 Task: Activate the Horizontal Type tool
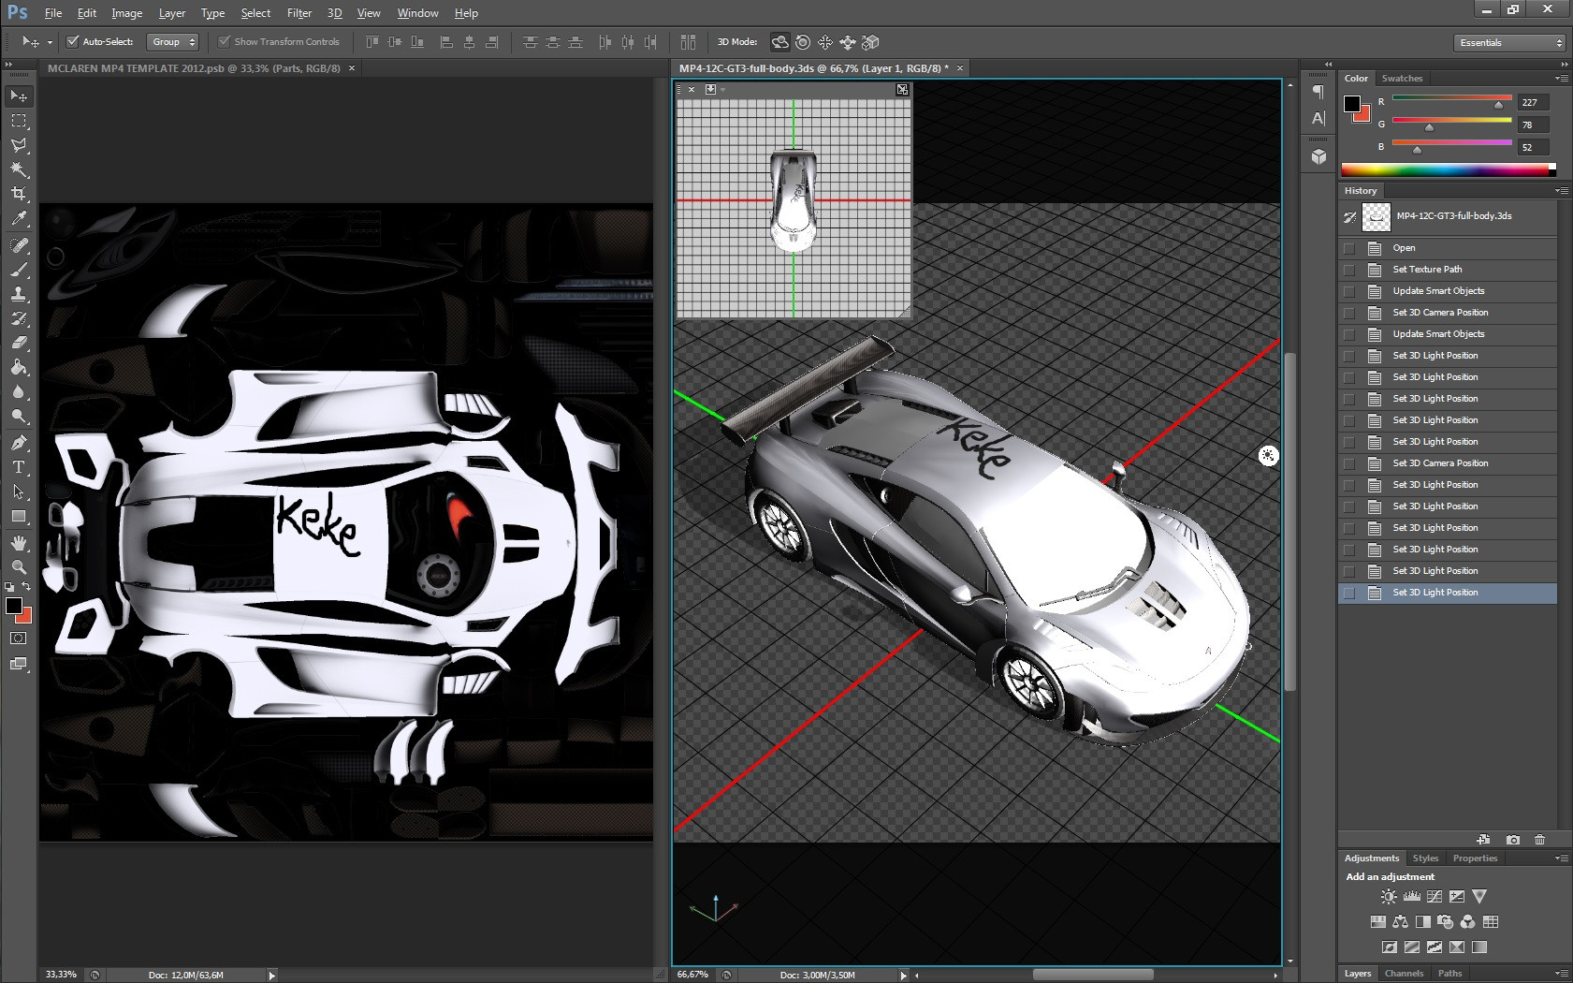point(19,467)
